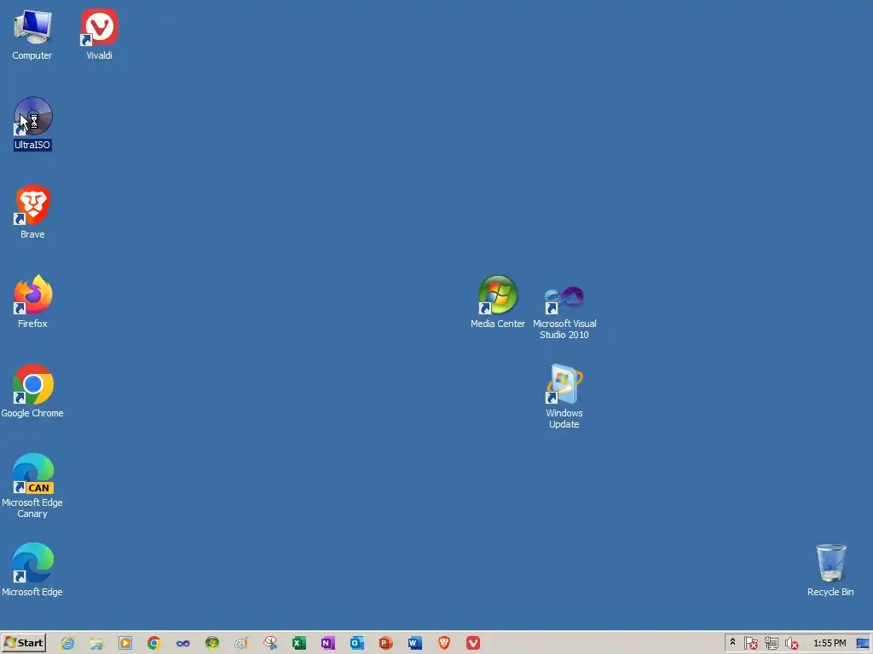The height and width of the screenshot is (654, 873).
Task: Show hidden system tray icons
Action: pyautogui.click(x=732, y=642)
